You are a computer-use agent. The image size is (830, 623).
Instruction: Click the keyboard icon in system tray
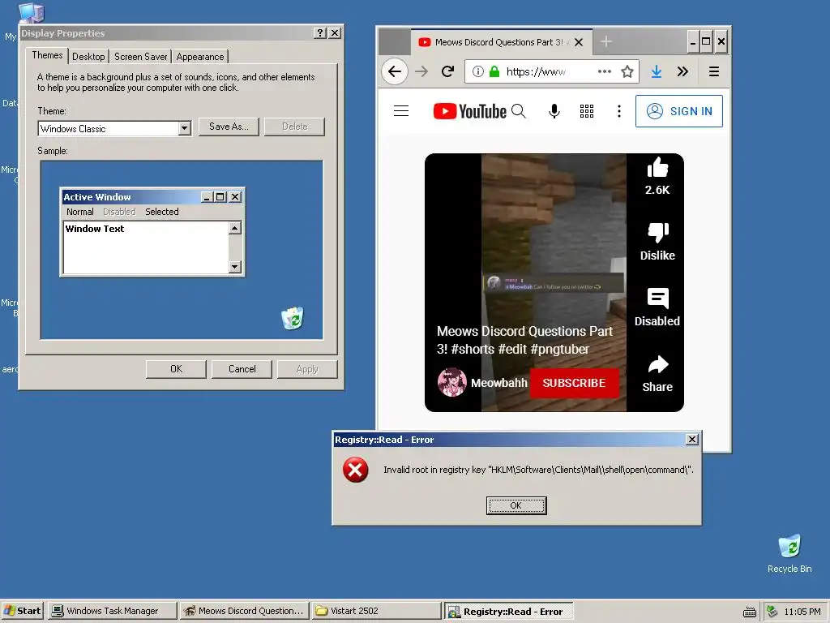click(x=750, y=612)
